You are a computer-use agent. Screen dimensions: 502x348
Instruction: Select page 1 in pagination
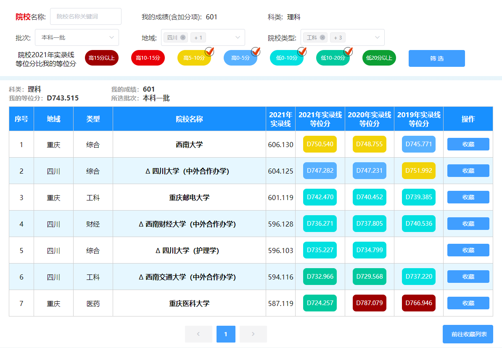point(226,334)
